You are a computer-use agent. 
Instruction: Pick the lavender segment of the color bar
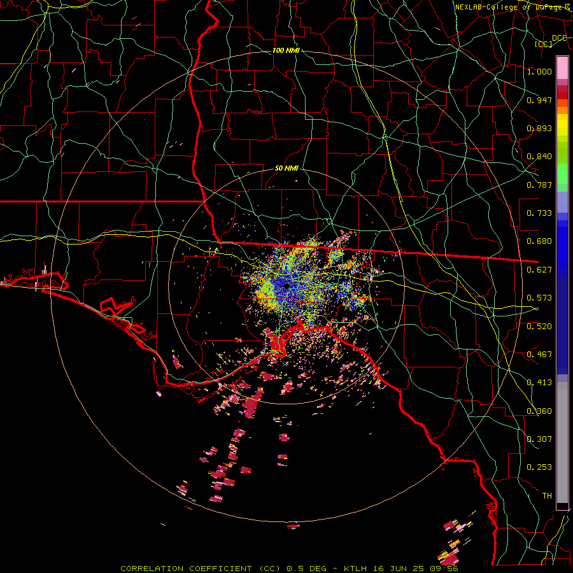(562, 202)
